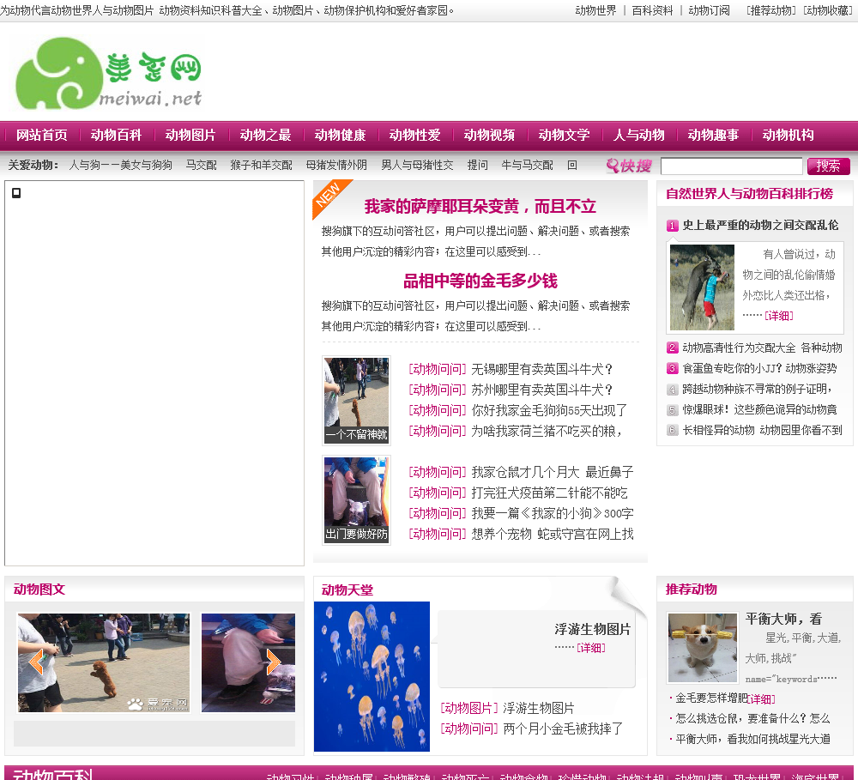Select 动物文学 in the navigation bar
Screen dimensions: 858x780
(565, 136)
